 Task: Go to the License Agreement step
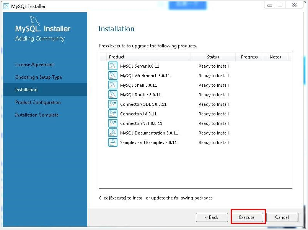(x=34, y=65)
